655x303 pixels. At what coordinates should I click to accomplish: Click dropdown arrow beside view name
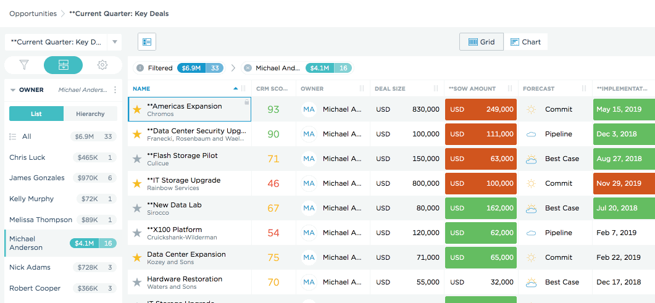pos(114,42)
